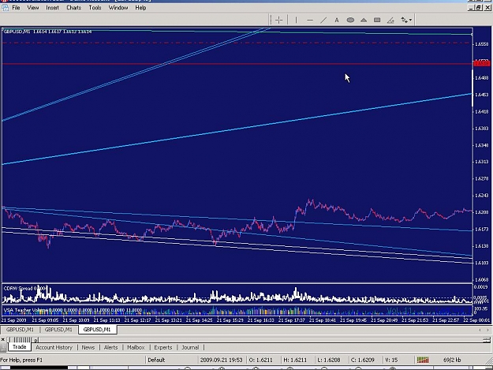This screenshot has width=493, height=370.
Task: Click the C: 1.6209 close price field
Action: coord(363,360)
